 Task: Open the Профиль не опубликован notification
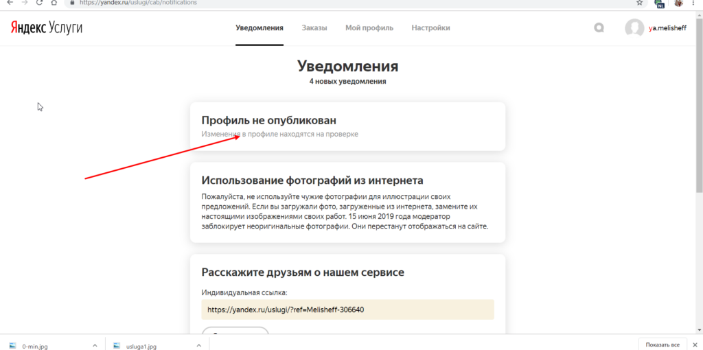pos(348,126)
